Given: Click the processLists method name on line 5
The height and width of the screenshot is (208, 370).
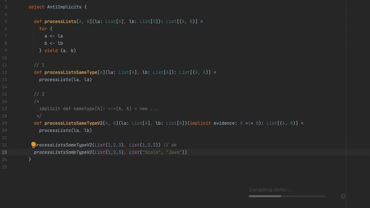Looking at the screenshot, I should click(x=60, y=21).
